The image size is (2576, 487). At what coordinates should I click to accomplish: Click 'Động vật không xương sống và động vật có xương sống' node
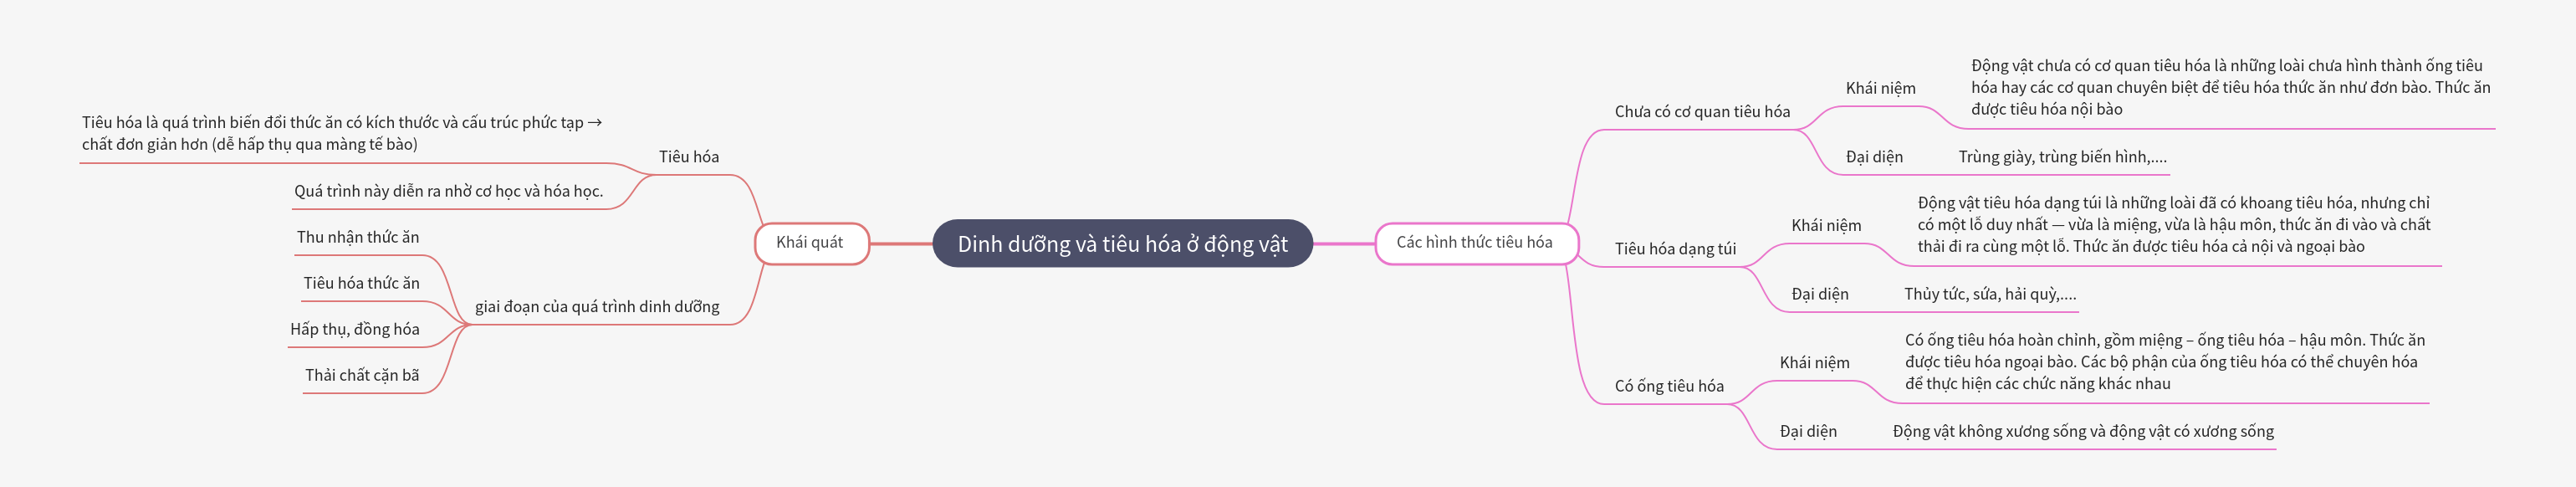tap(2083, 432)
